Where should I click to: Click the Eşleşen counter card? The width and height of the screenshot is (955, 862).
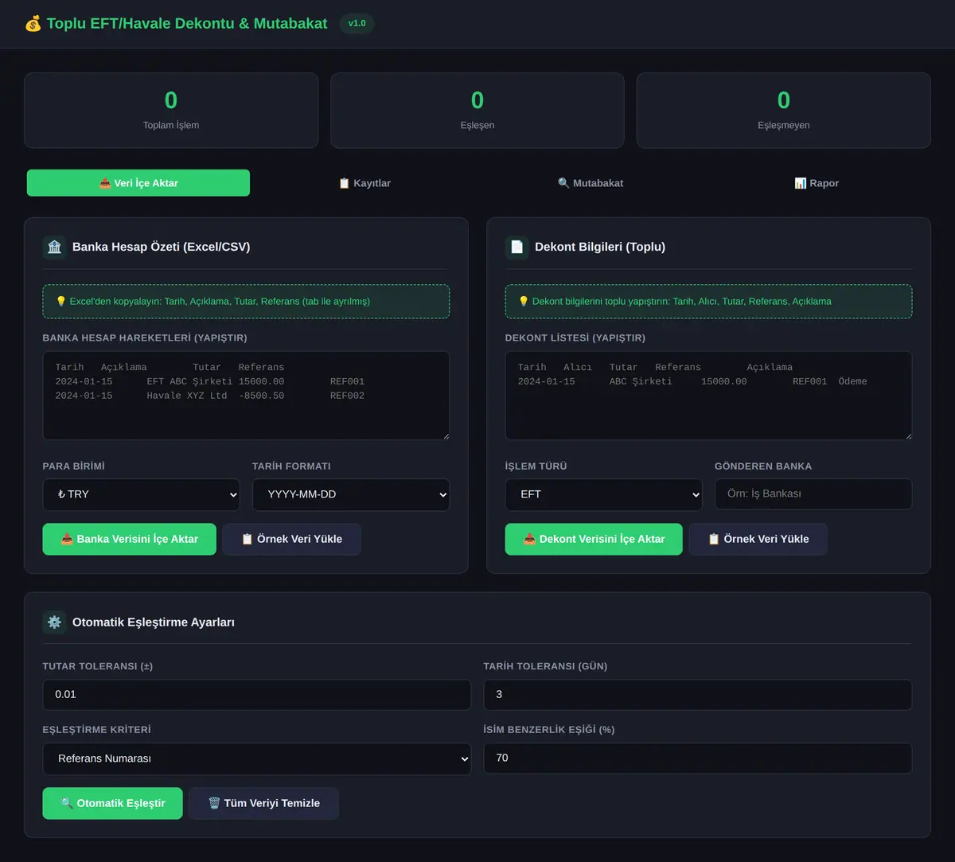[477, 111]
